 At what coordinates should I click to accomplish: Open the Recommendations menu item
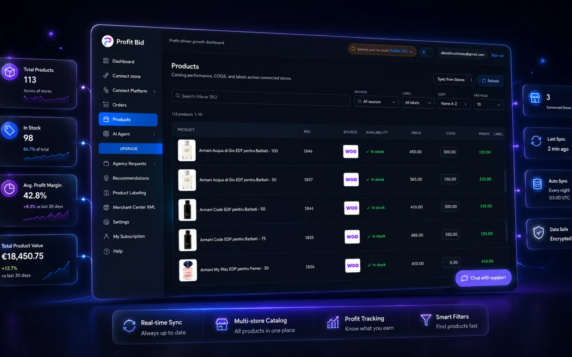[131, 178]
